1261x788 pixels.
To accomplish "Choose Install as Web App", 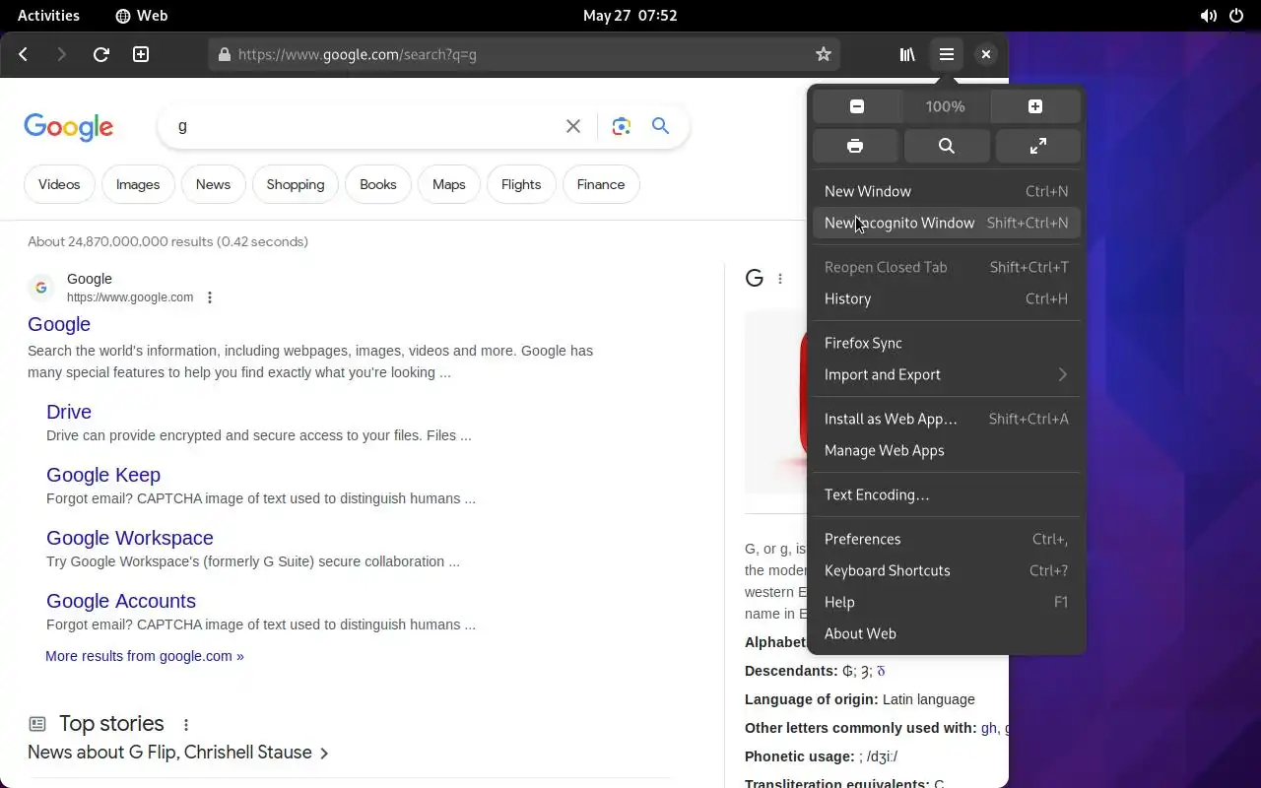I will [x=946, y=419].
